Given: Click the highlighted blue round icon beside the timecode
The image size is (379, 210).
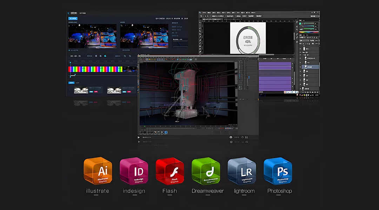Looking at the screenshot, I should click(105, 56).
